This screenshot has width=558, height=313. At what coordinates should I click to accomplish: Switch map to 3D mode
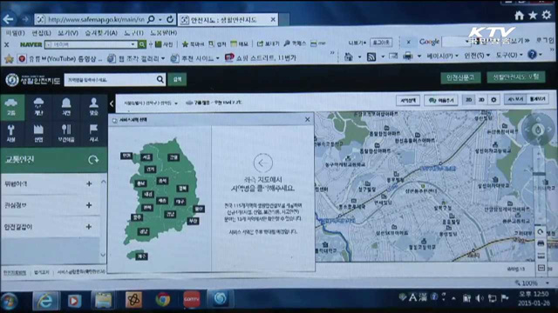point(481,100)
